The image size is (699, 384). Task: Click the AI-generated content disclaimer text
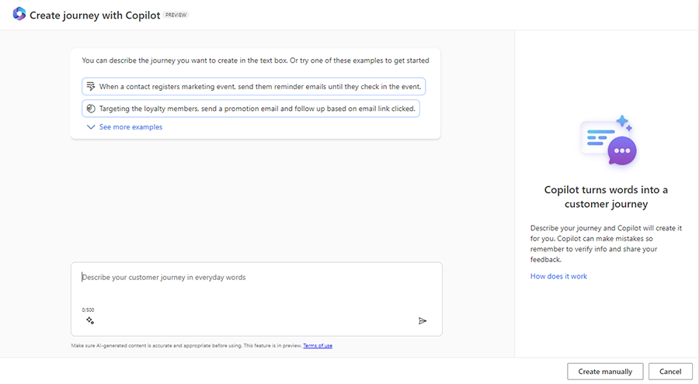coord(186,345)
